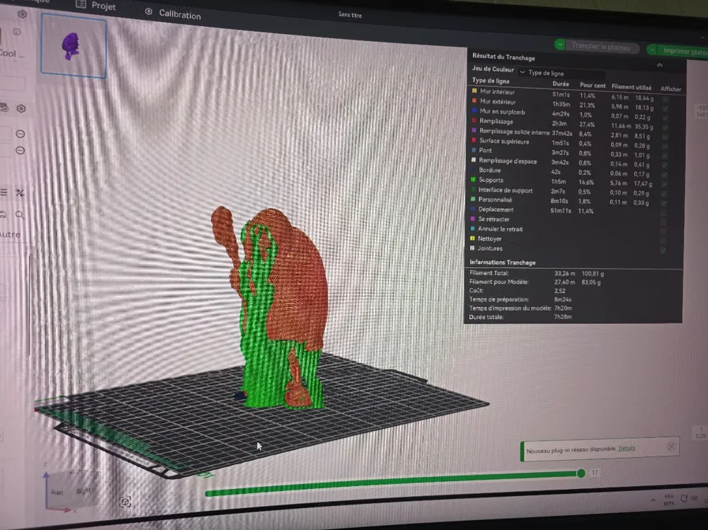Open dropdown arrow beside Trancher le plateau
This screenshot has width=708, height=530.
point(560,45)
